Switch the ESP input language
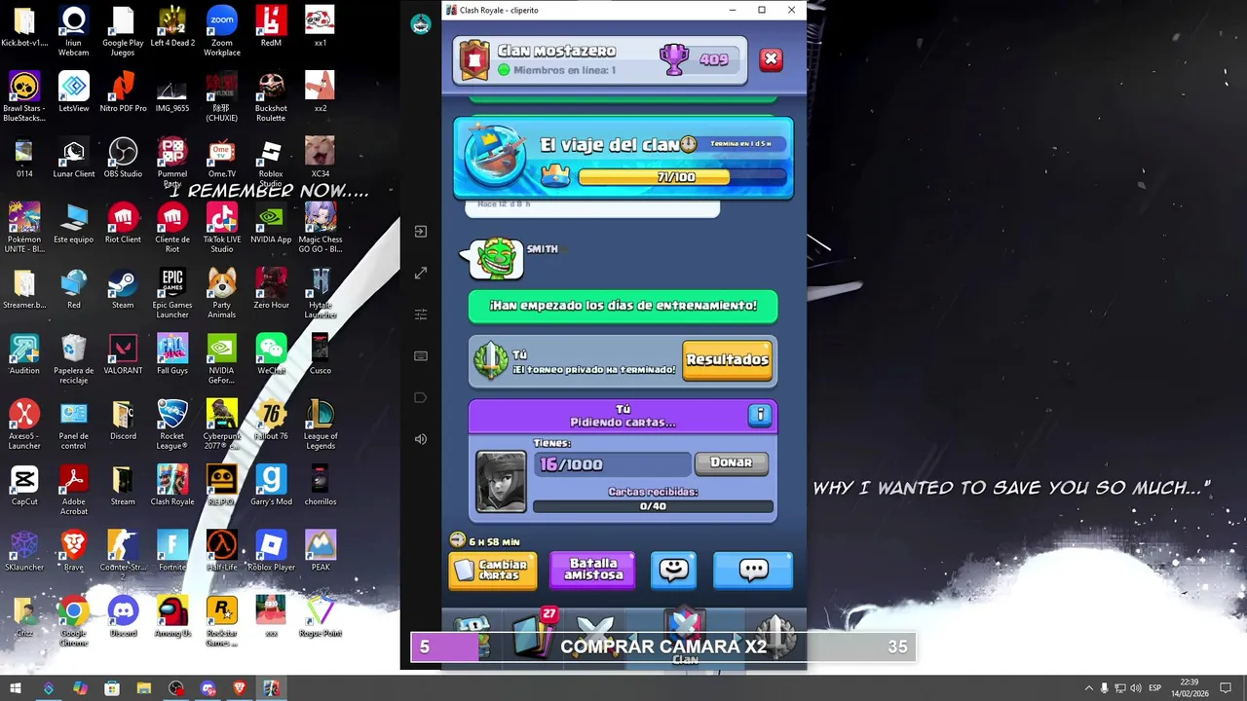The height and width of the screenshot is (701, 1247). 1154,688
